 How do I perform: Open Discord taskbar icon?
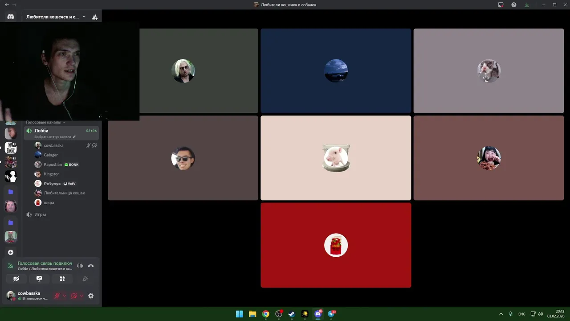coord(318,314)
